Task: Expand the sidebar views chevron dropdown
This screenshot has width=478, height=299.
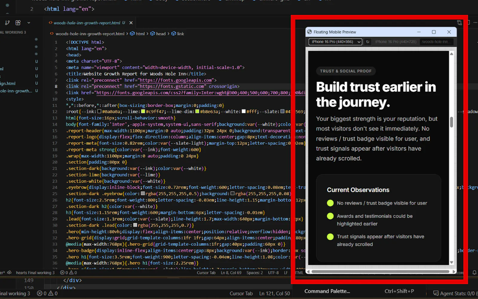Action: (x=29, y=23)
